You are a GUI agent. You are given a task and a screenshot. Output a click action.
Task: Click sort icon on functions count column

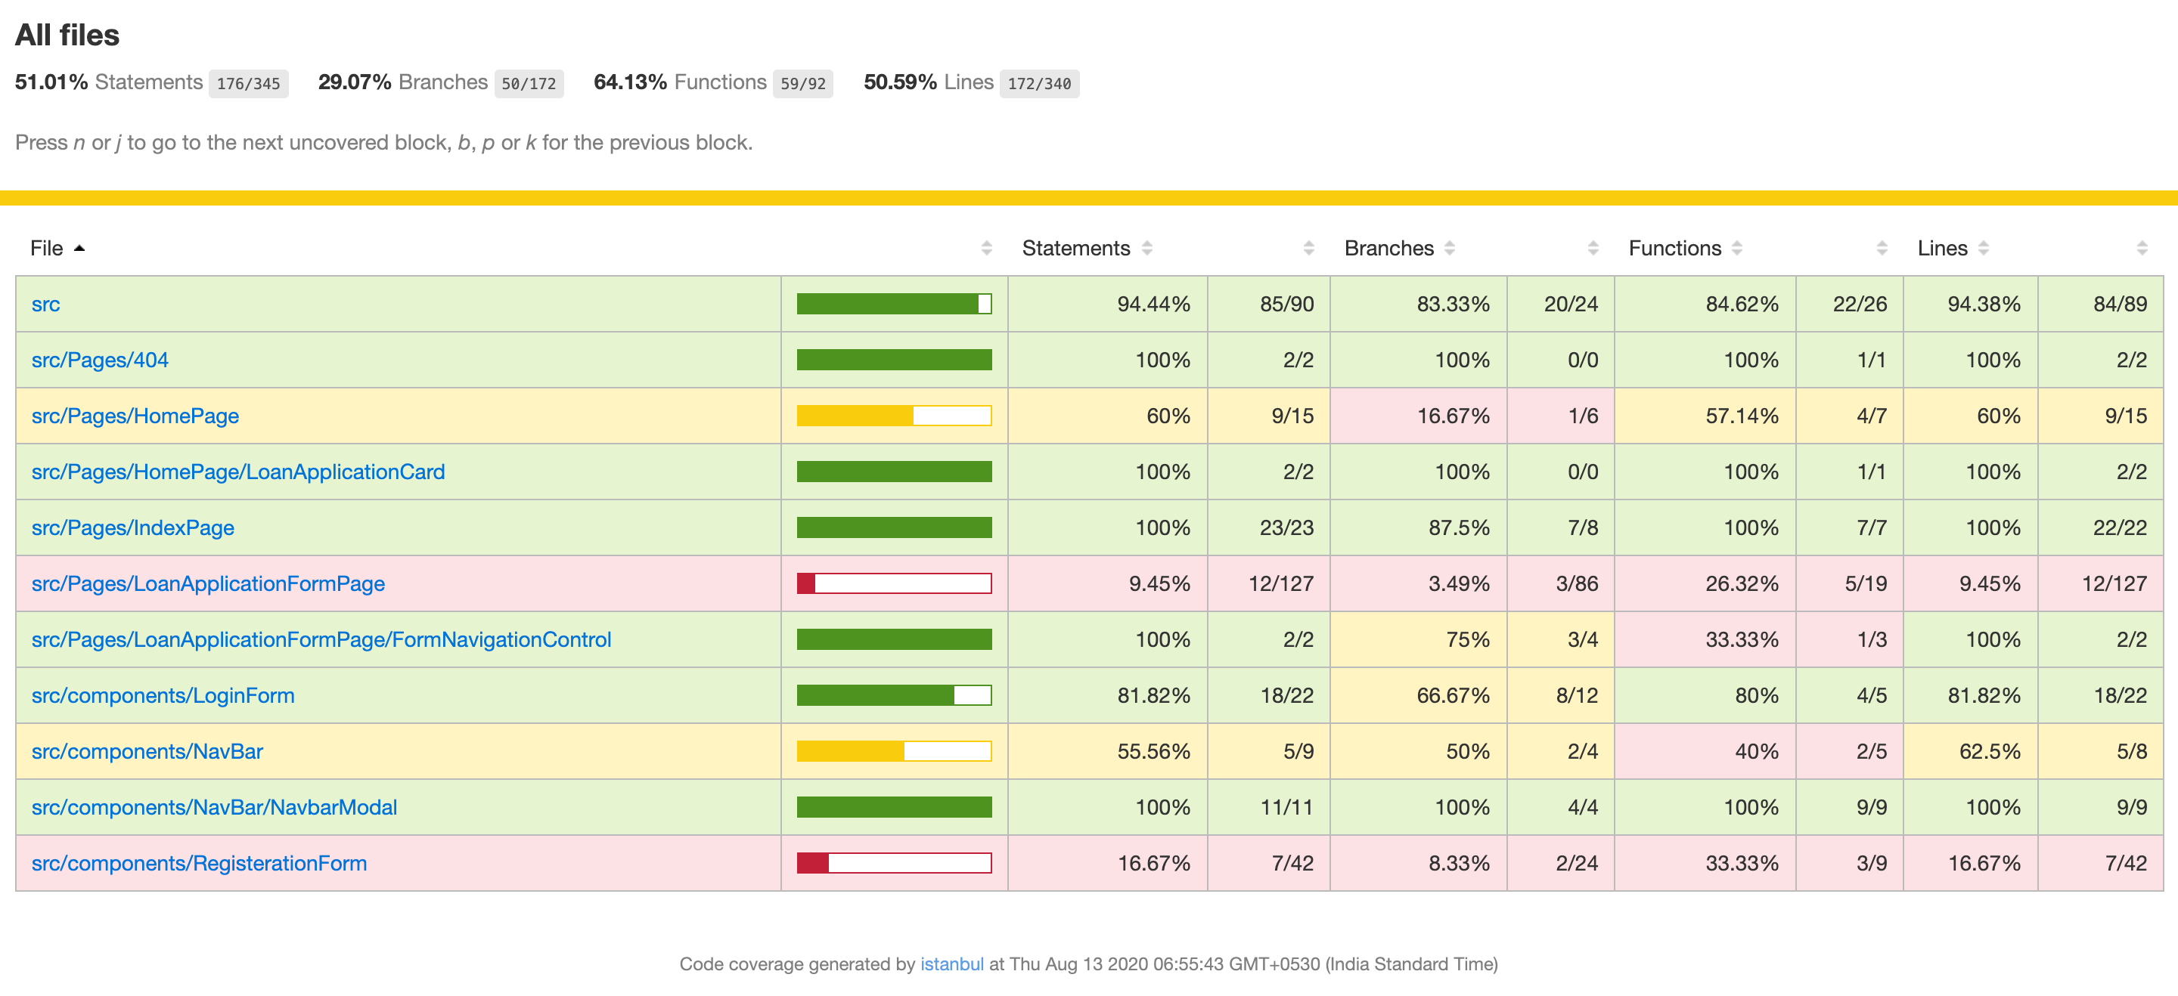1882,249
